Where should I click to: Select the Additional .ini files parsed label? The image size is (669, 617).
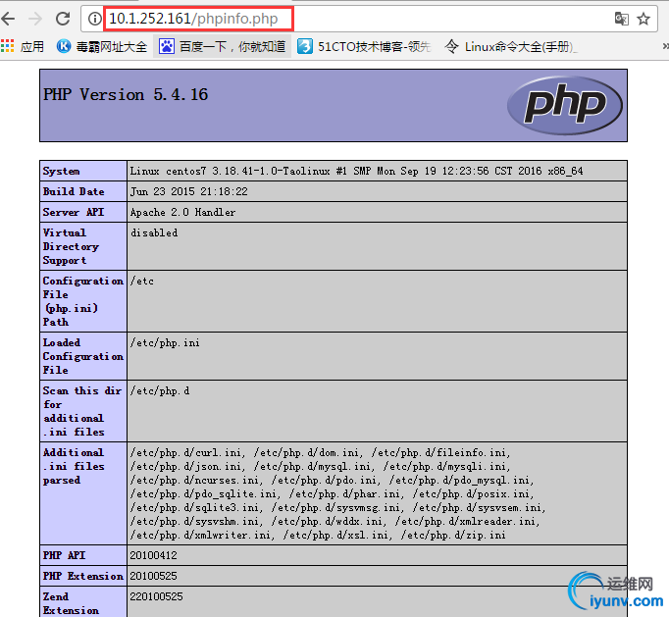(74, 466)
